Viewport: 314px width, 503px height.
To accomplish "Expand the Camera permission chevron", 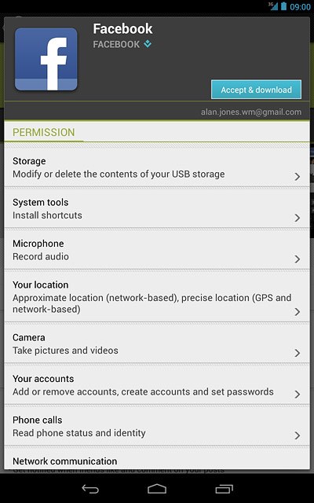I will coord(298,353).
